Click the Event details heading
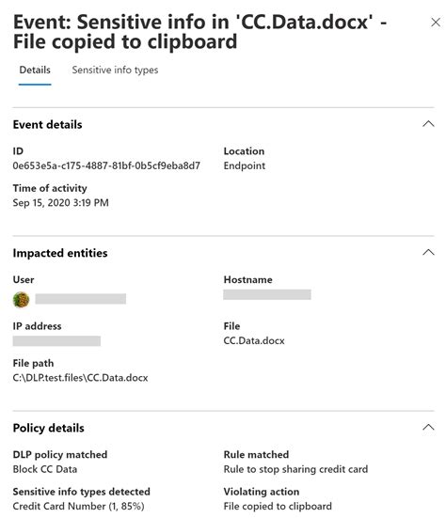 pos(48,124)
